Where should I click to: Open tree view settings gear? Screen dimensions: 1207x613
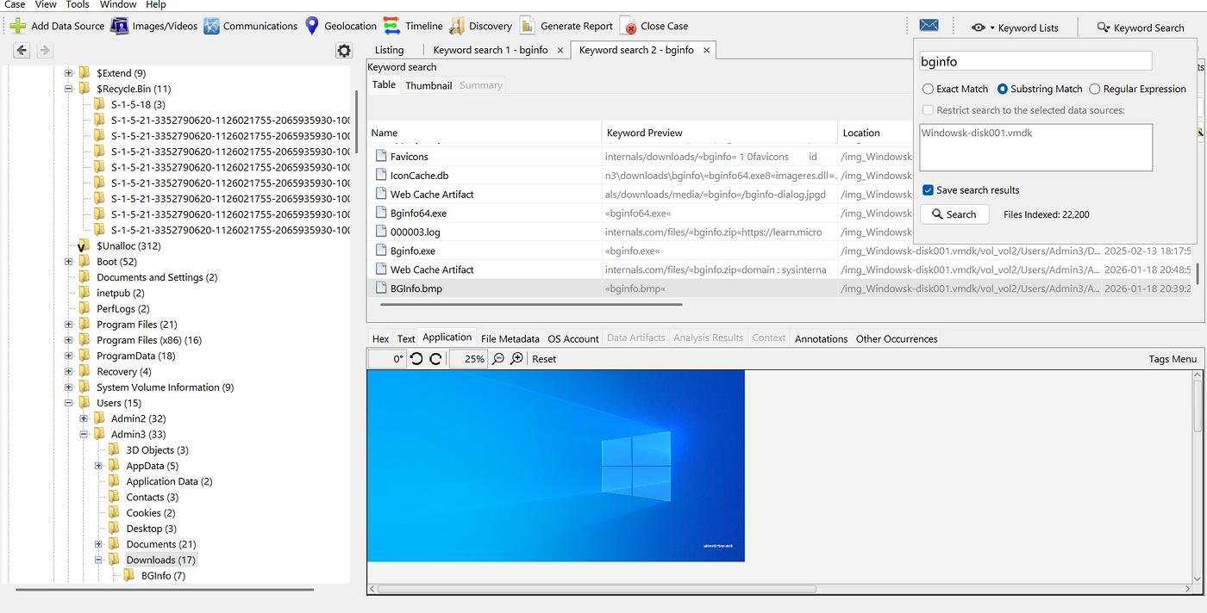coord(343,51)
